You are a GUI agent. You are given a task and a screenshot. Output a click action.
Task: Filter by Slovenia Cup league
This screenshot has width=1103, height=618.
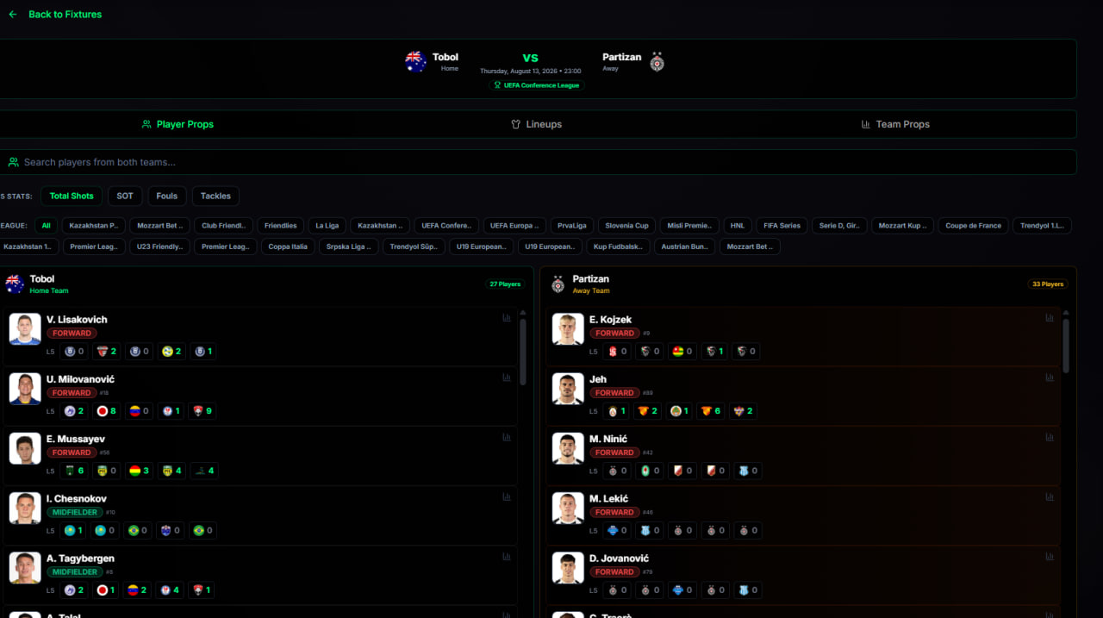pos(626,226)
